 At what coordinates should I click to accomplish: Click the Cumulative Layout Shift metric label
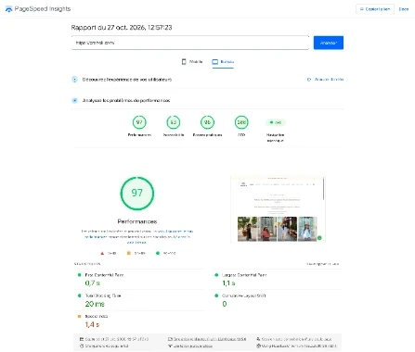[244, 295]
